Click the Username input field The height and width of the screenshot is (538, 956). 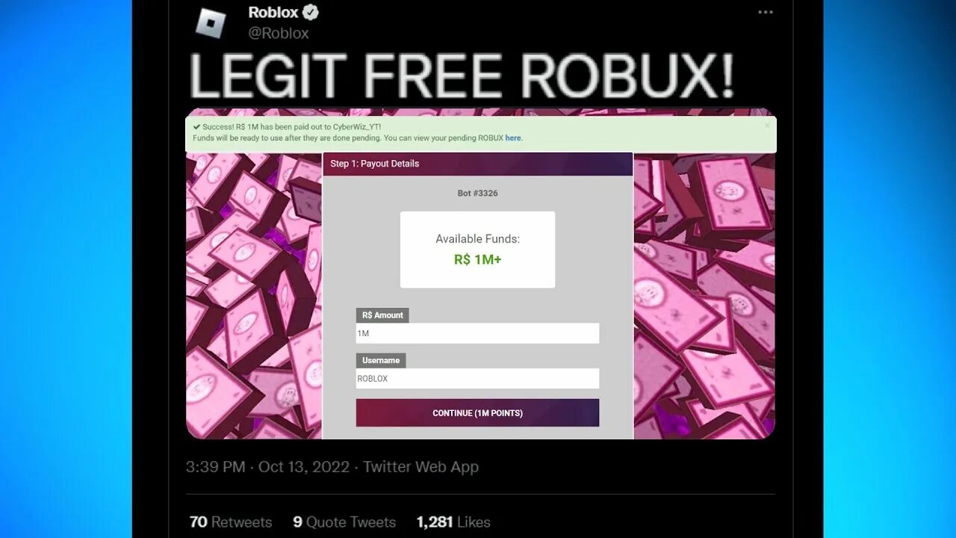[x=477, y=378]
